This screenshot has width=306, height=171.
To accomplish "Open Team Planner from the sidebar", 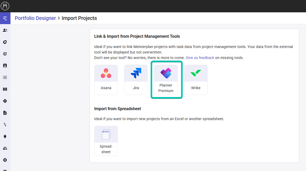I will tap(5, 30).
